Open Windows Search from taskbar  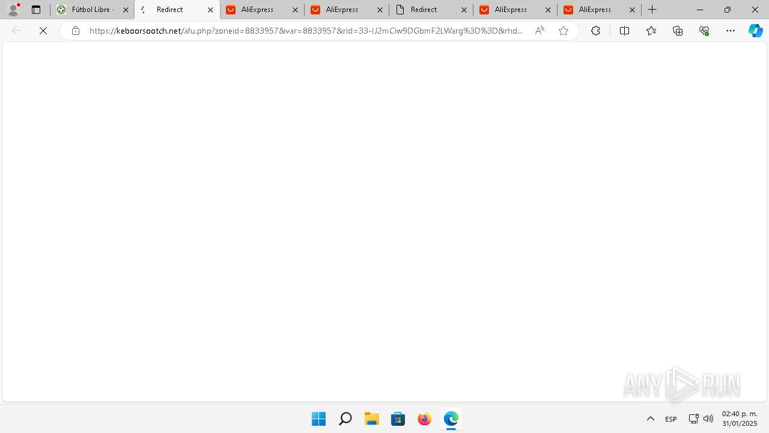pyautogui.click(x=345, y=419)
